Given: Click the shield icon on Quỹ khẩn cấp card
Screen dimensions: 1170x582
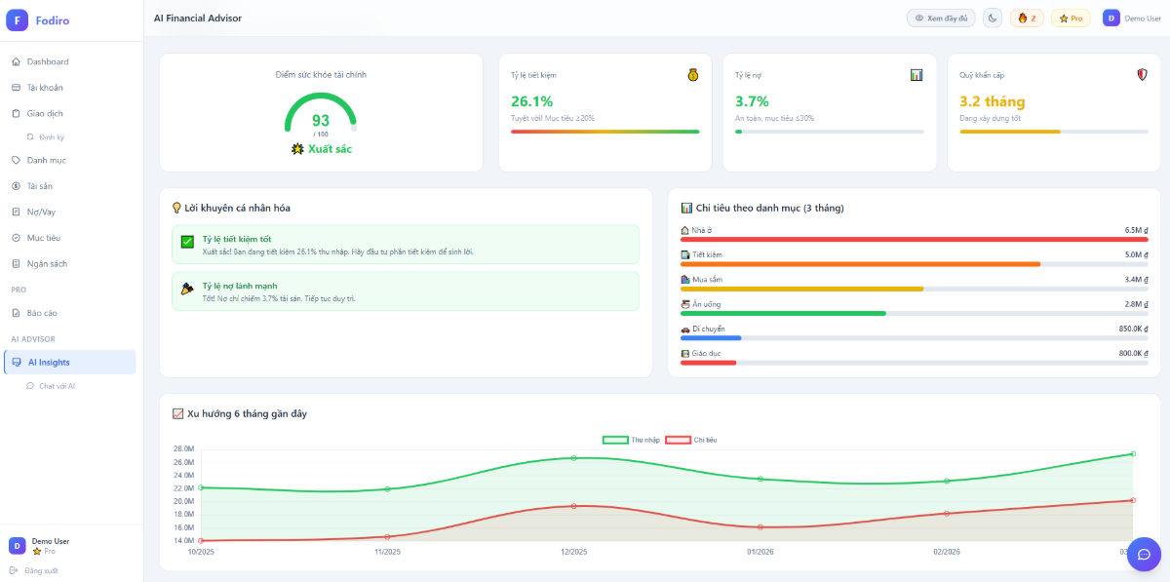Looking at the screenshot, I should (1142, 74).
